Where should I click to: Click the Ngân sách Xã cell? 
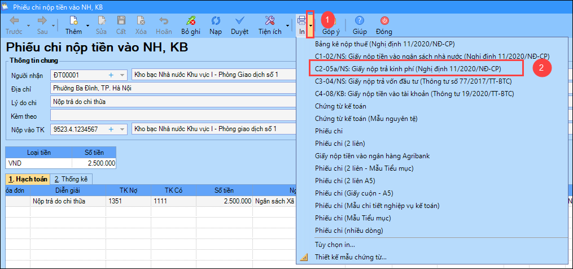(x=275, y=201)
